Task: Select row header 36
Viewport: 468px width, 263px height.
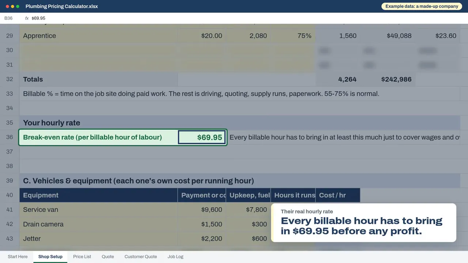Action: coord(10,137)
